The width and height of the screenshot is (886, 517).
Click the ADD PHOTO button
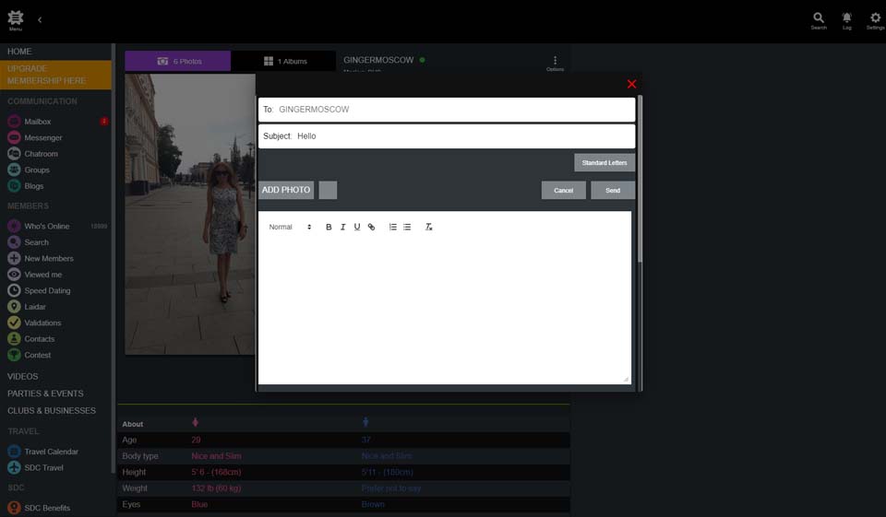286,190
